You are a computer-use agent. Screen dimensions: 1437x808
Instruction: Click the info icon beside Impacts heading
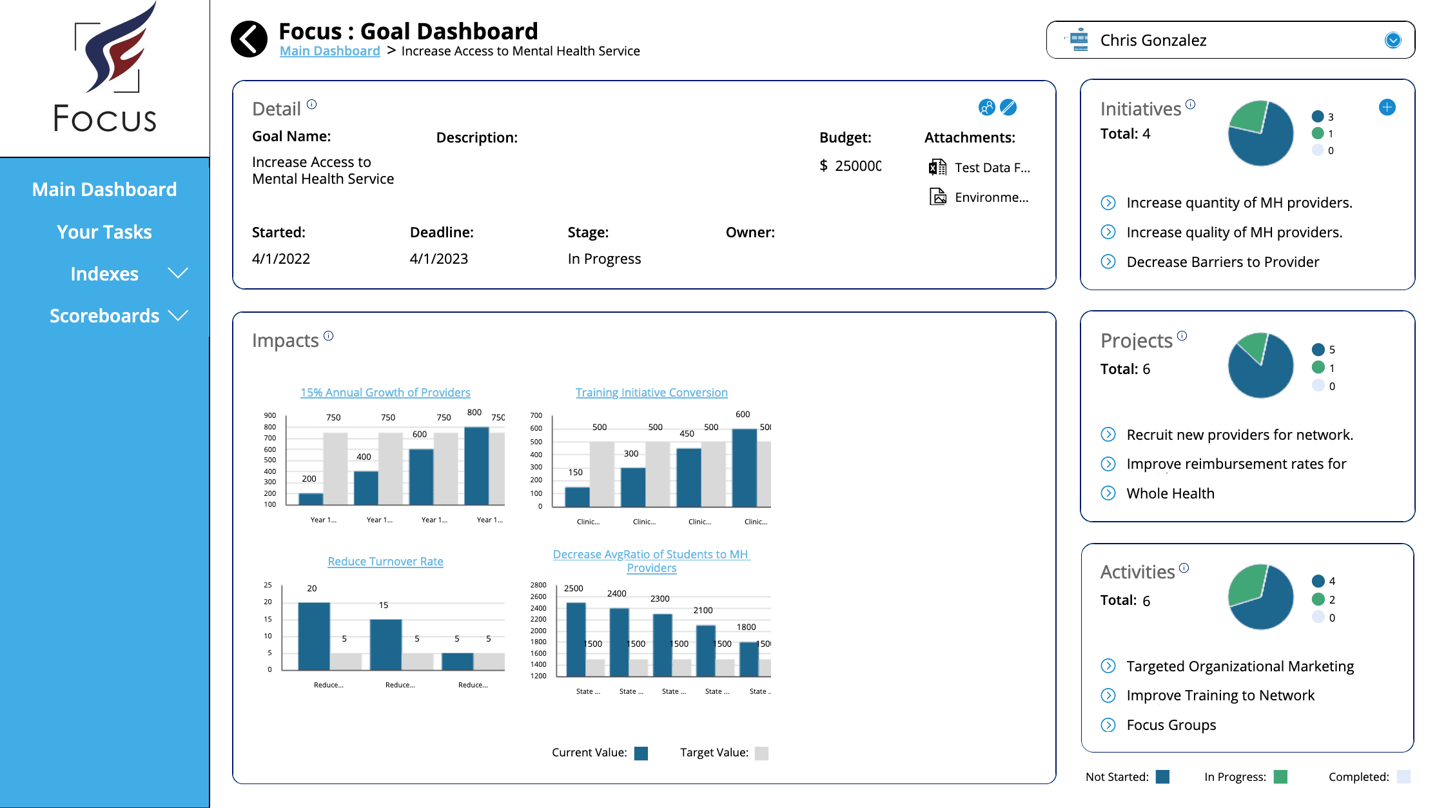pos(329,335)
